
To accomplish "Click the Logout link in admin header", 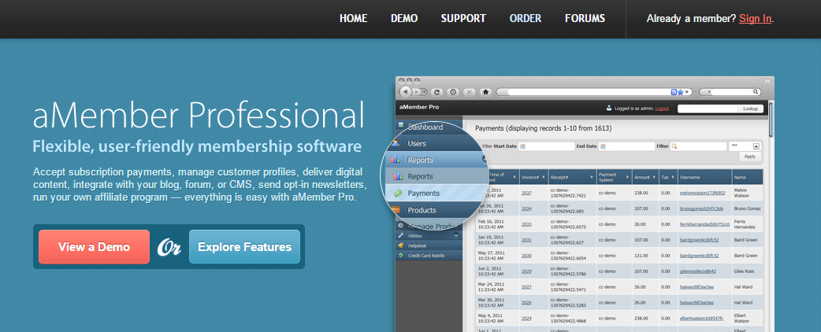I will click(x=662, y=109).
